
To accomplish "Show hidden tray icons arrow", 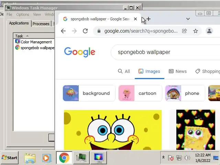I will click(163, 157).
